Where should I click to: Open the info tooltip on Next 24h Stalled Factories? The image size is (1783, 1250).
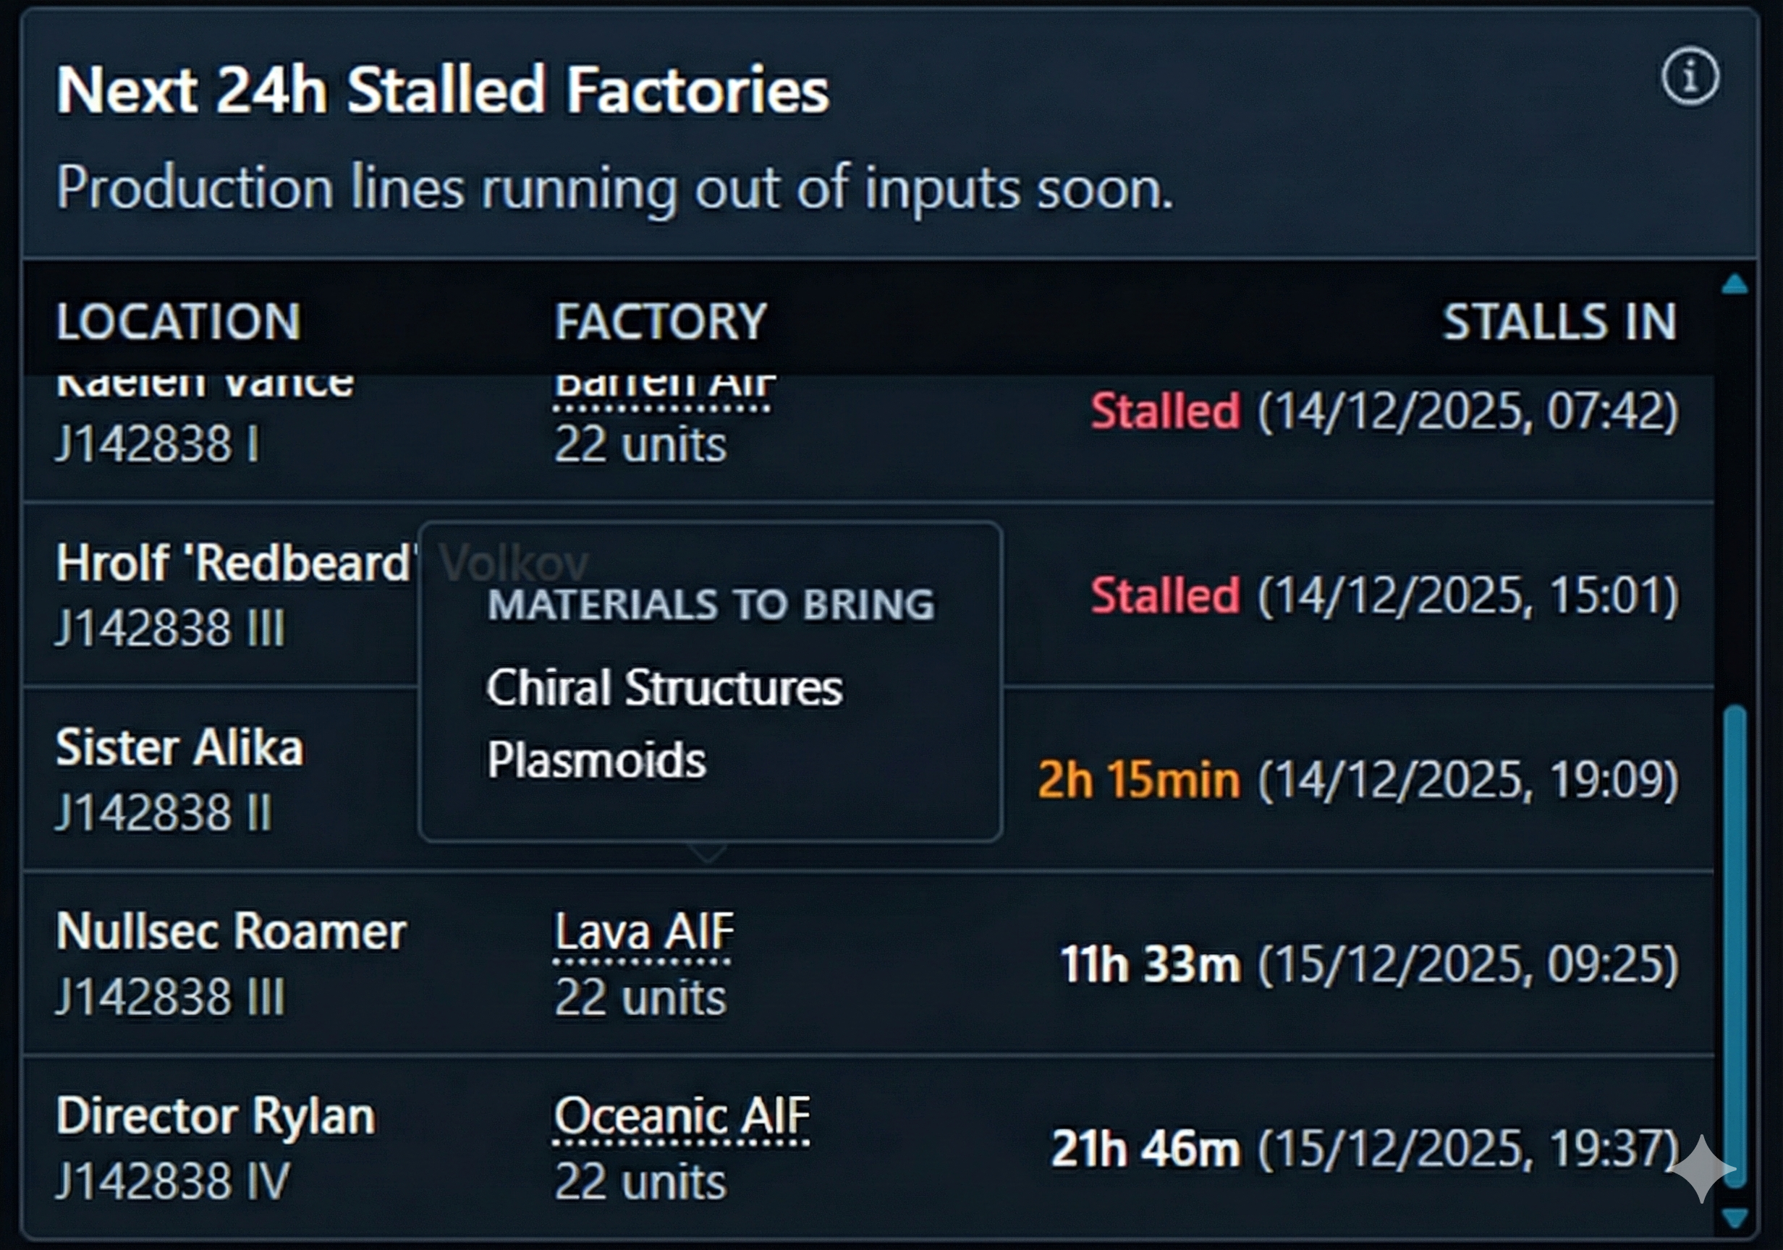(1690, 78)
